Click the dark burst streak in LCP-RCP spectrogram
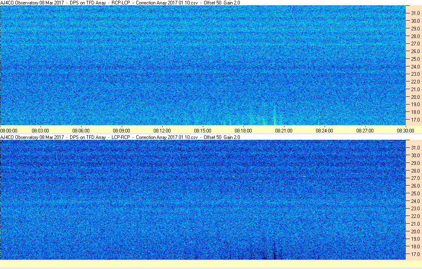422x269 pixels. point(275,251)
